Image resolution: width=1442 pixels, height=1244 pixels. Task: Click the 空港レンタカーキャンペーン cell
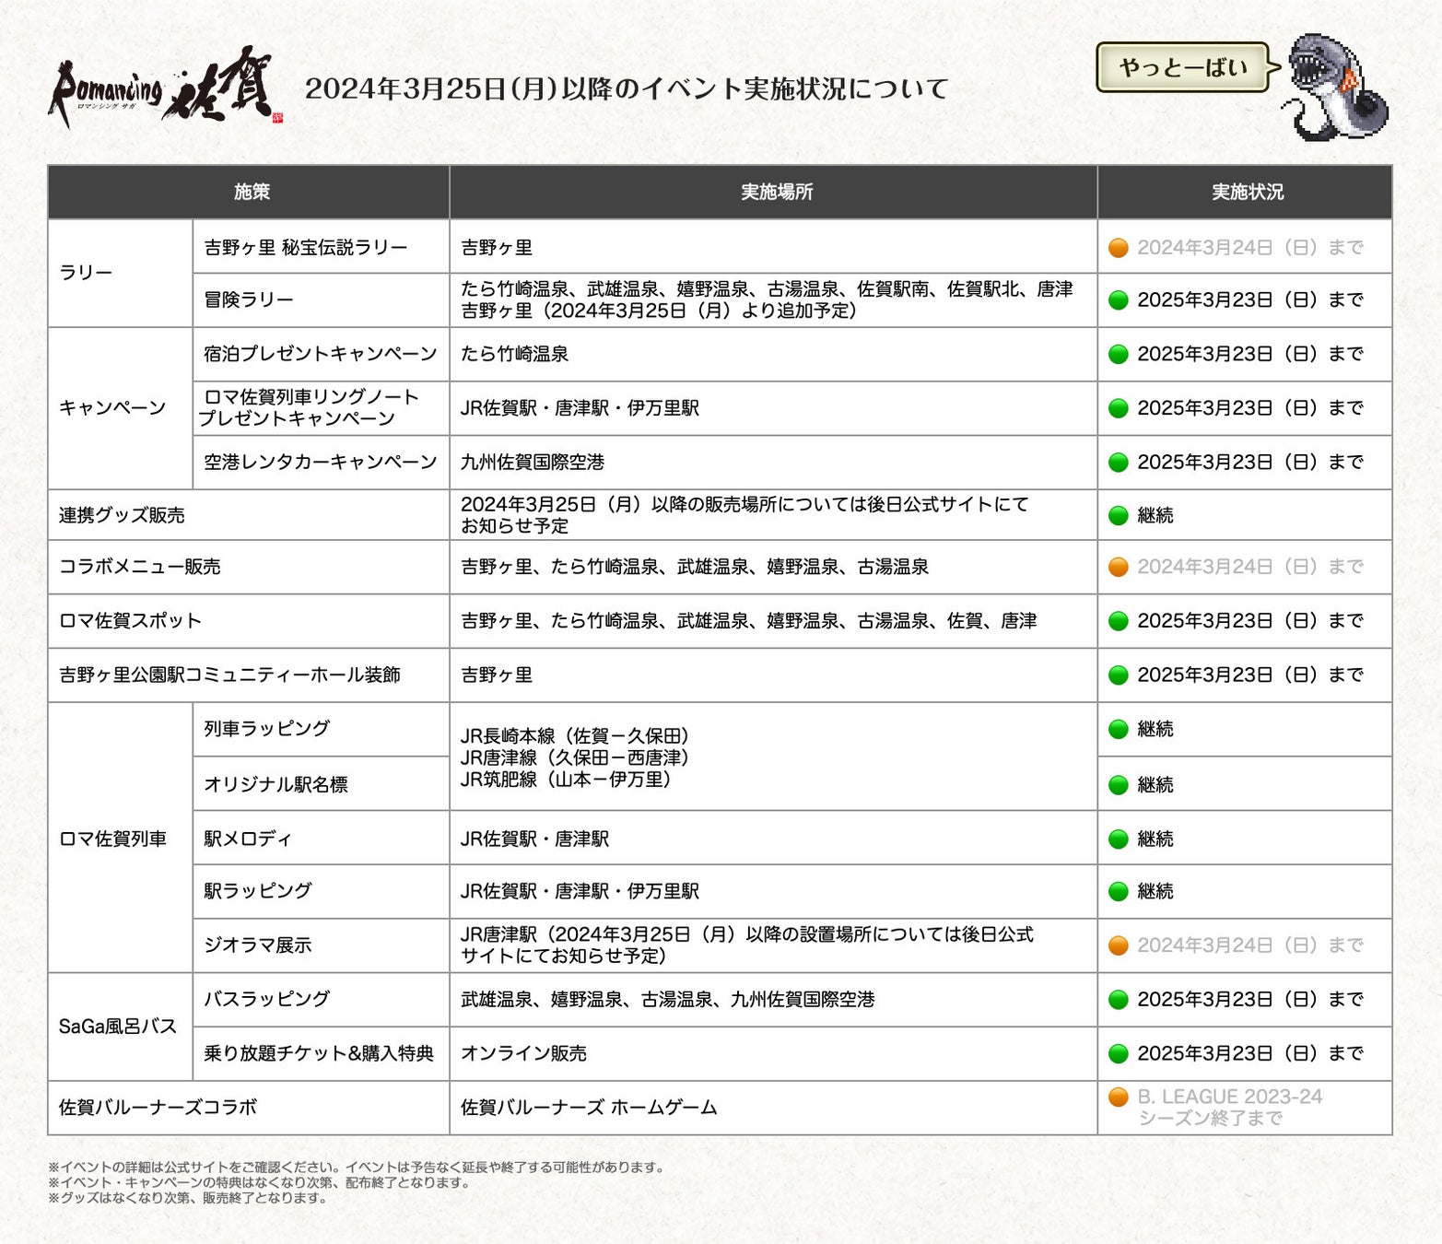tap(321, 463)
